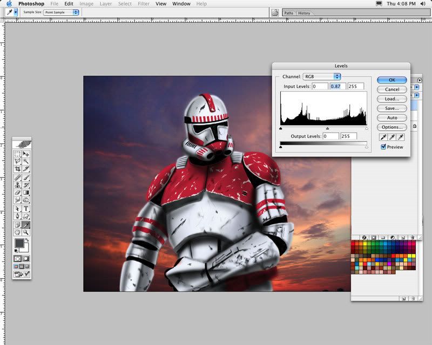Click the black shadow input slider

(280, 128)
